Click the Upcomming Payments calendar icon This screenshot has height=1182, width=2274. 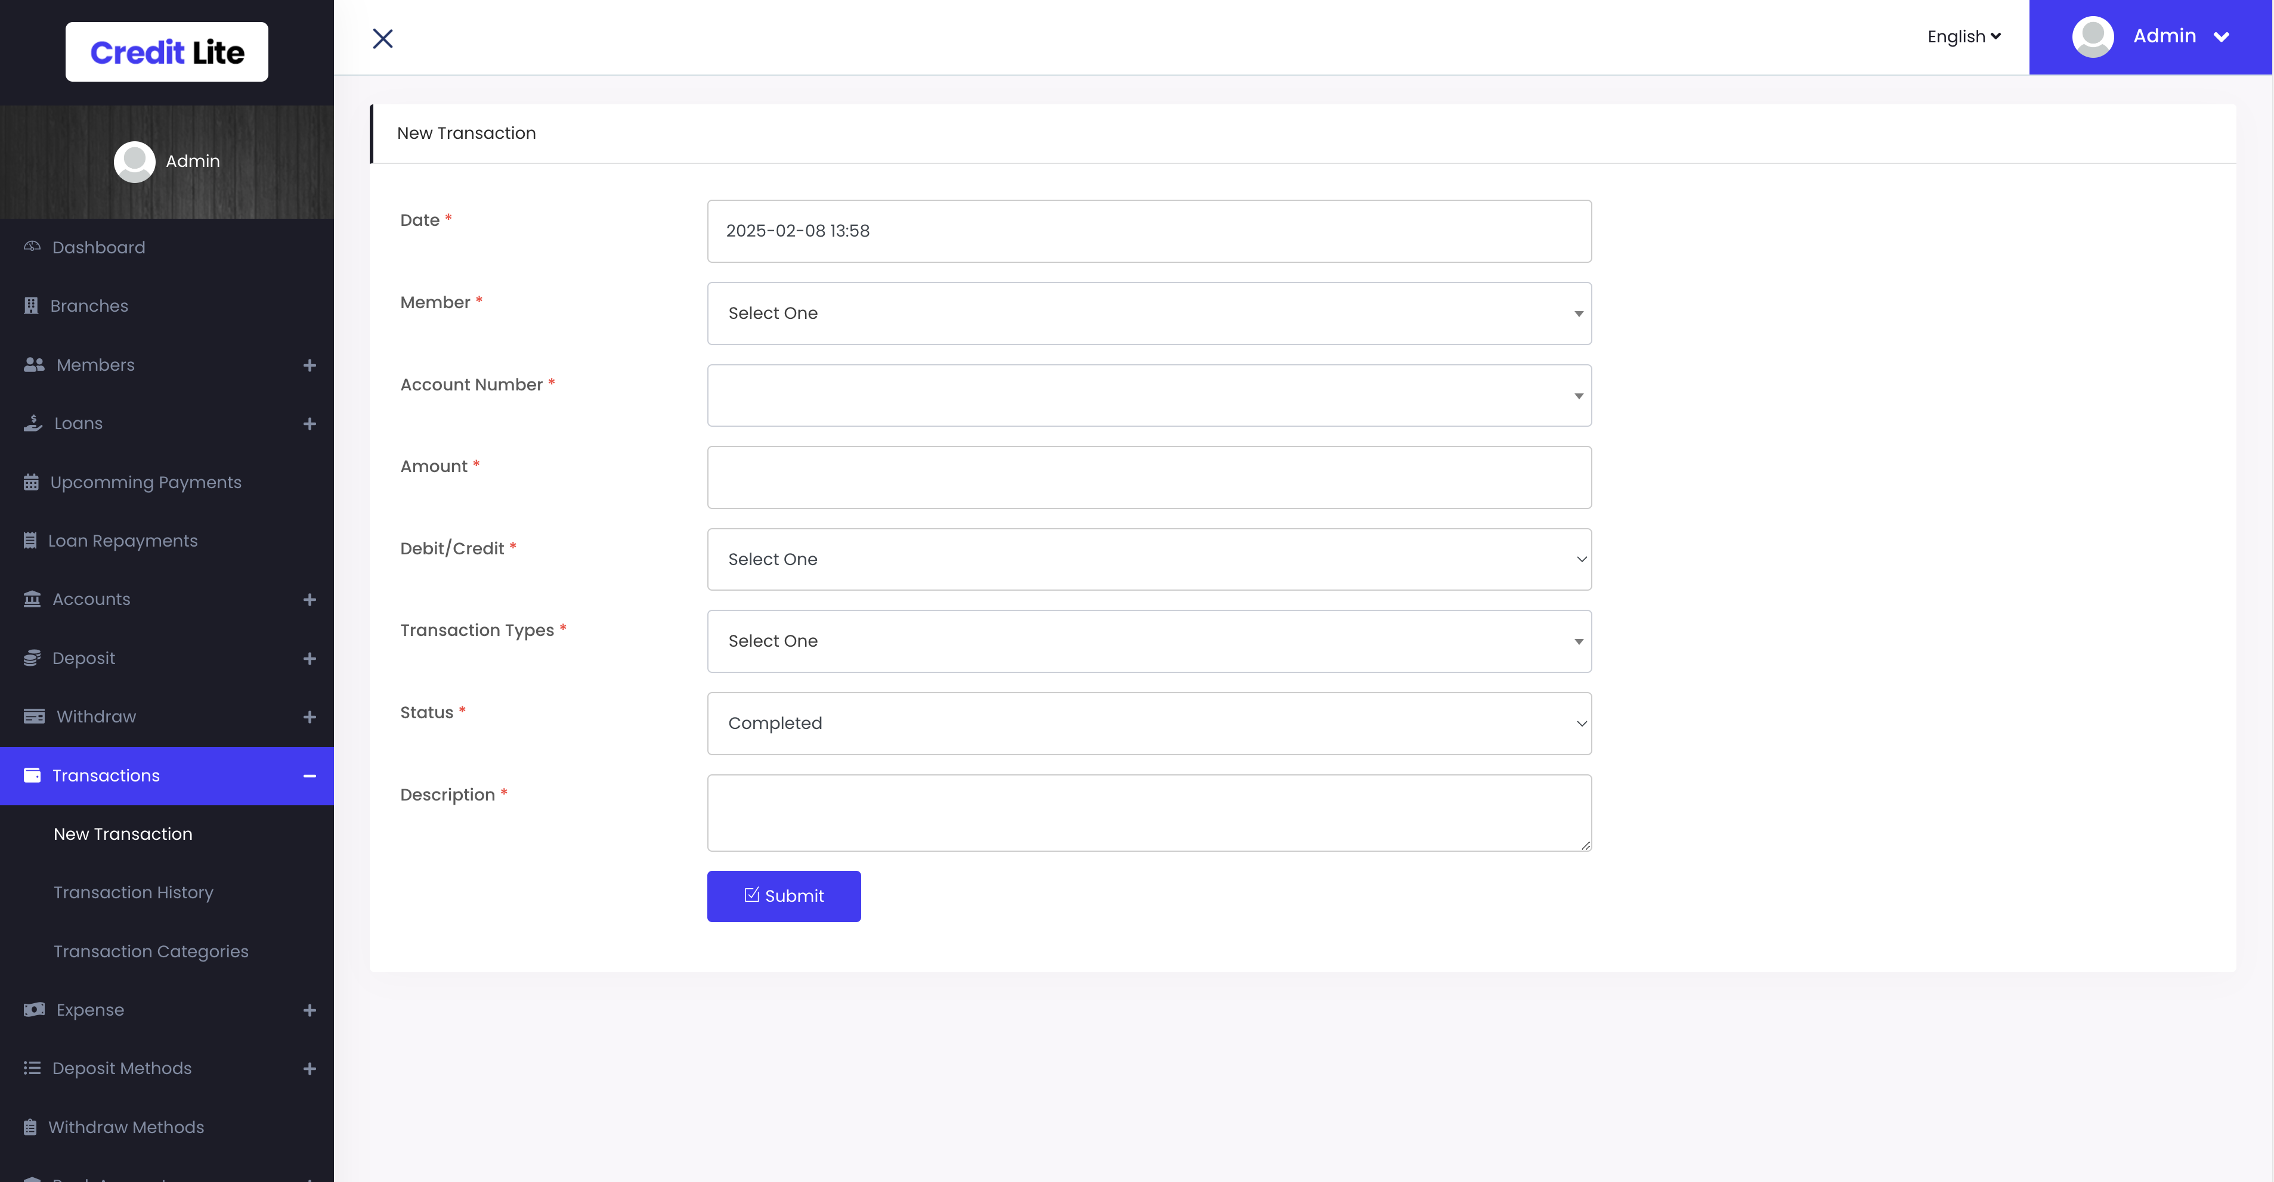tap(31, 482)
